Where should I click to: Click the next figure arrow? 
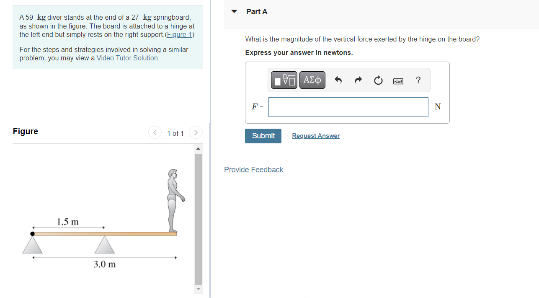point(196,132)
